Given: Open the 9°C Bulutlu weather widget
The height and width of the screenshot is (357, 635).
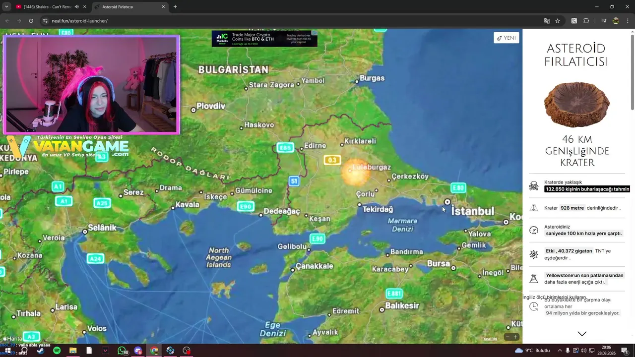Looking at the screenshot, I should coord(532,351).
